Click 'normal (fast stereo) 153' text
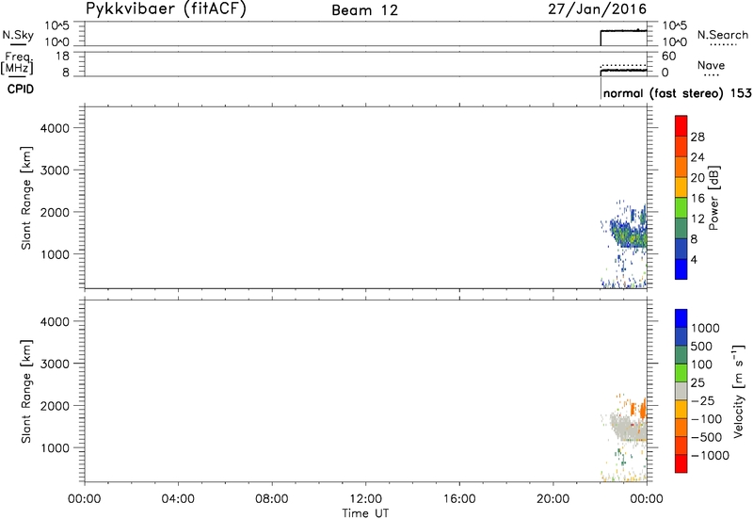 [x=677, y=93]
